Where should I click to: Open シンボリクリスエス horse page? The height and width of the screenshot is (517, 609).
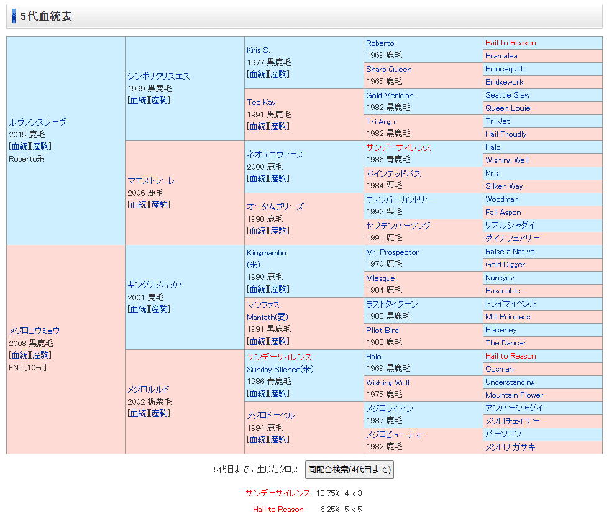pos(158,76)
